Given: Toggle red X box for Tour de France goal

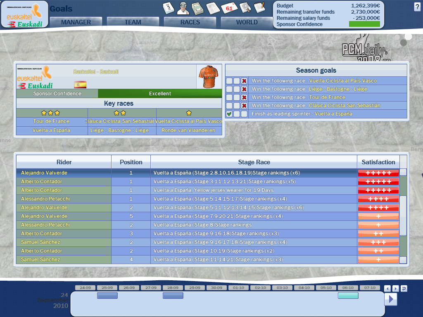Looking at the screenshot, I should point(244,97).
